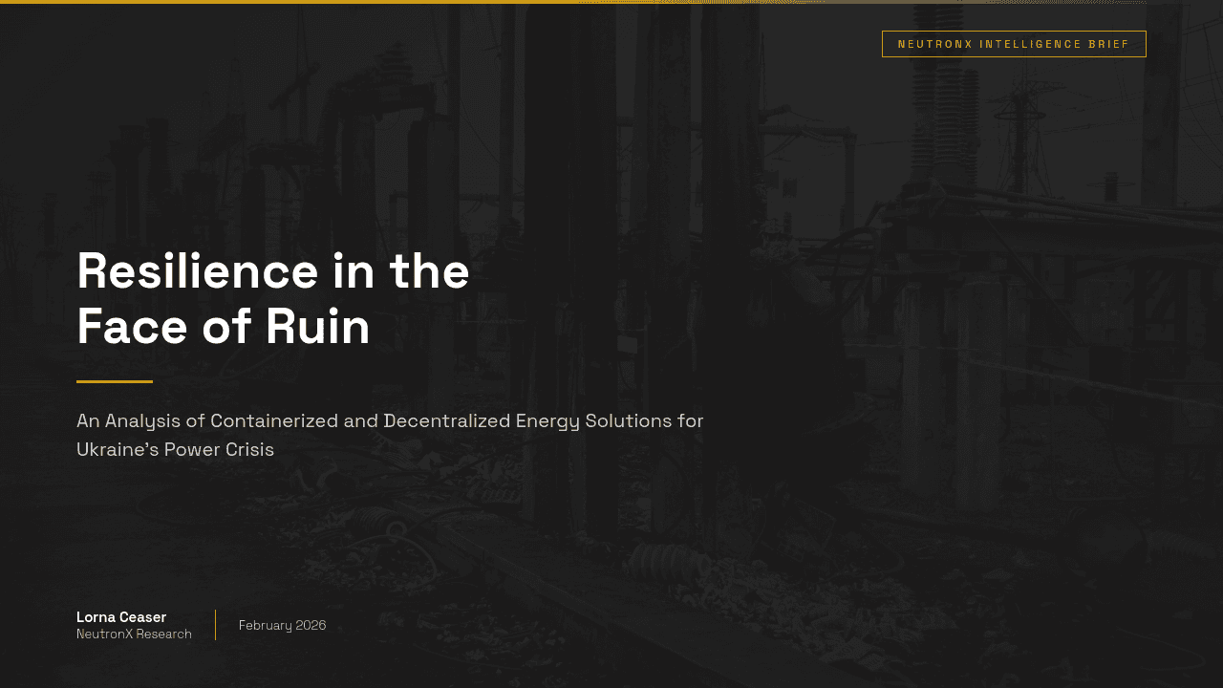Image resolution: width=1223 pixels, height=688 pixels.
Task: Click the NeutronX Research affiliation text
Action: [x=134, y=634]
